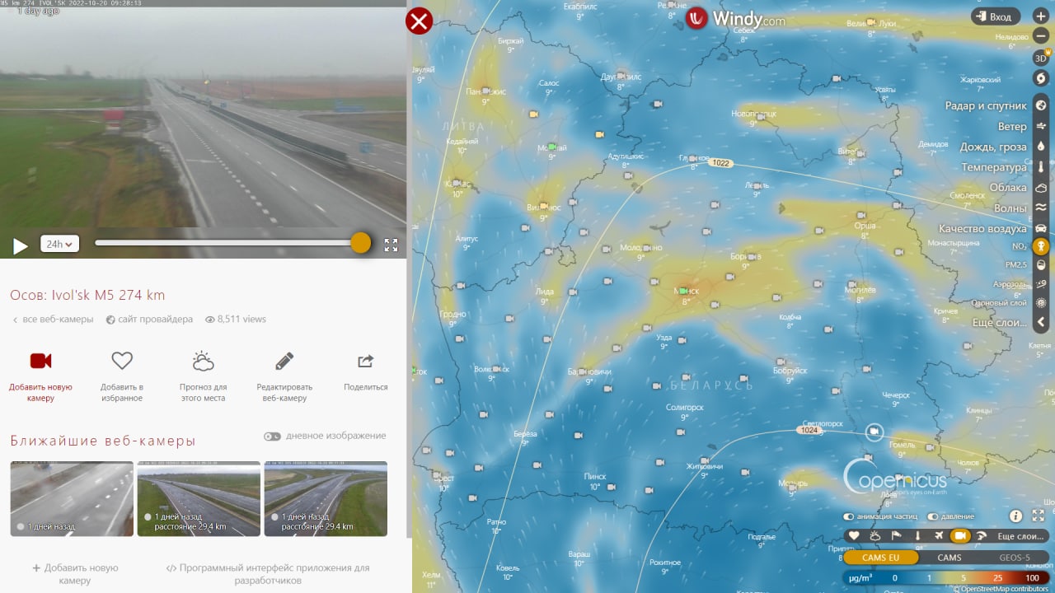Close the webcam detail panel
The width and height of the screenshot is (1055, 593).
click(420, 21)
